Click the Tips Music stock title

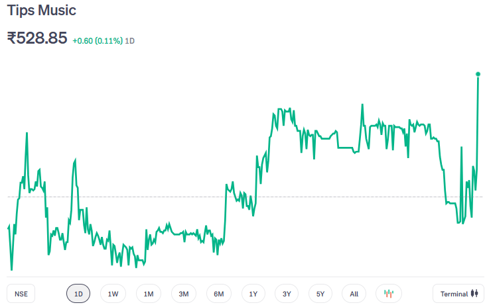41,11
